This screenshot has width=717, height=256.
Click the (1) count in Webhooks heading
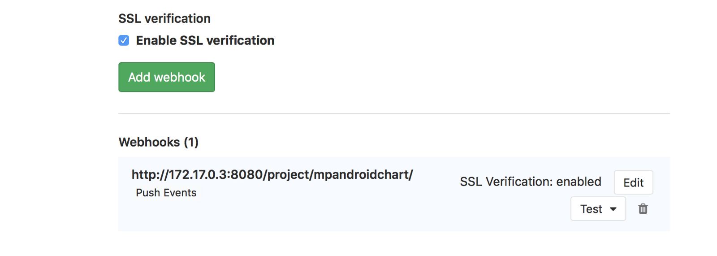coord(191,142)
